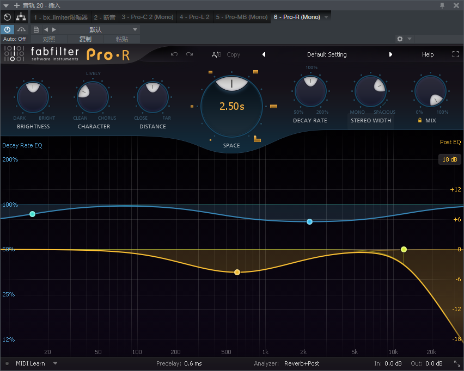This screenshot has width=464, height=371.
Task: Load the previous host preset arrow
Action: pyautogui.click(x=46, y=29)
